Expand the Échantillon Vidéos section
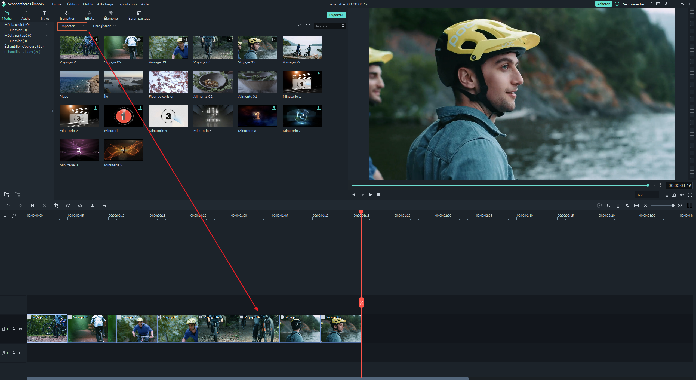 pos(22,52)
